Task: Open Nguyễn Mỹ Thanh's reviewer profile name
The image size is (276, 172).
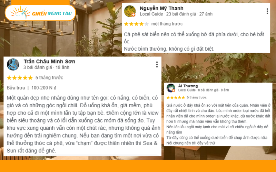Action: 161,8
